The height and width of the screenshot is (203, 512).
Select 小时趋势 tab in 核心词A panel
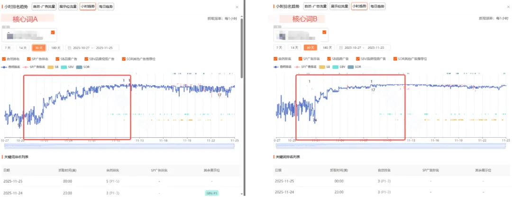(88, 7)
